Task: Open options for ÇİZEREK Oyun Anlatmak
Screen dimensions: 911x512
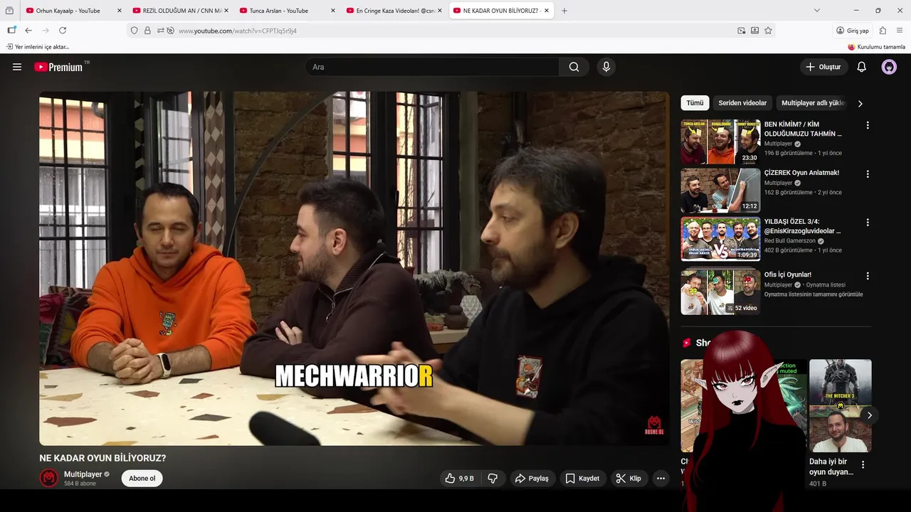Action: pos(867,174)
